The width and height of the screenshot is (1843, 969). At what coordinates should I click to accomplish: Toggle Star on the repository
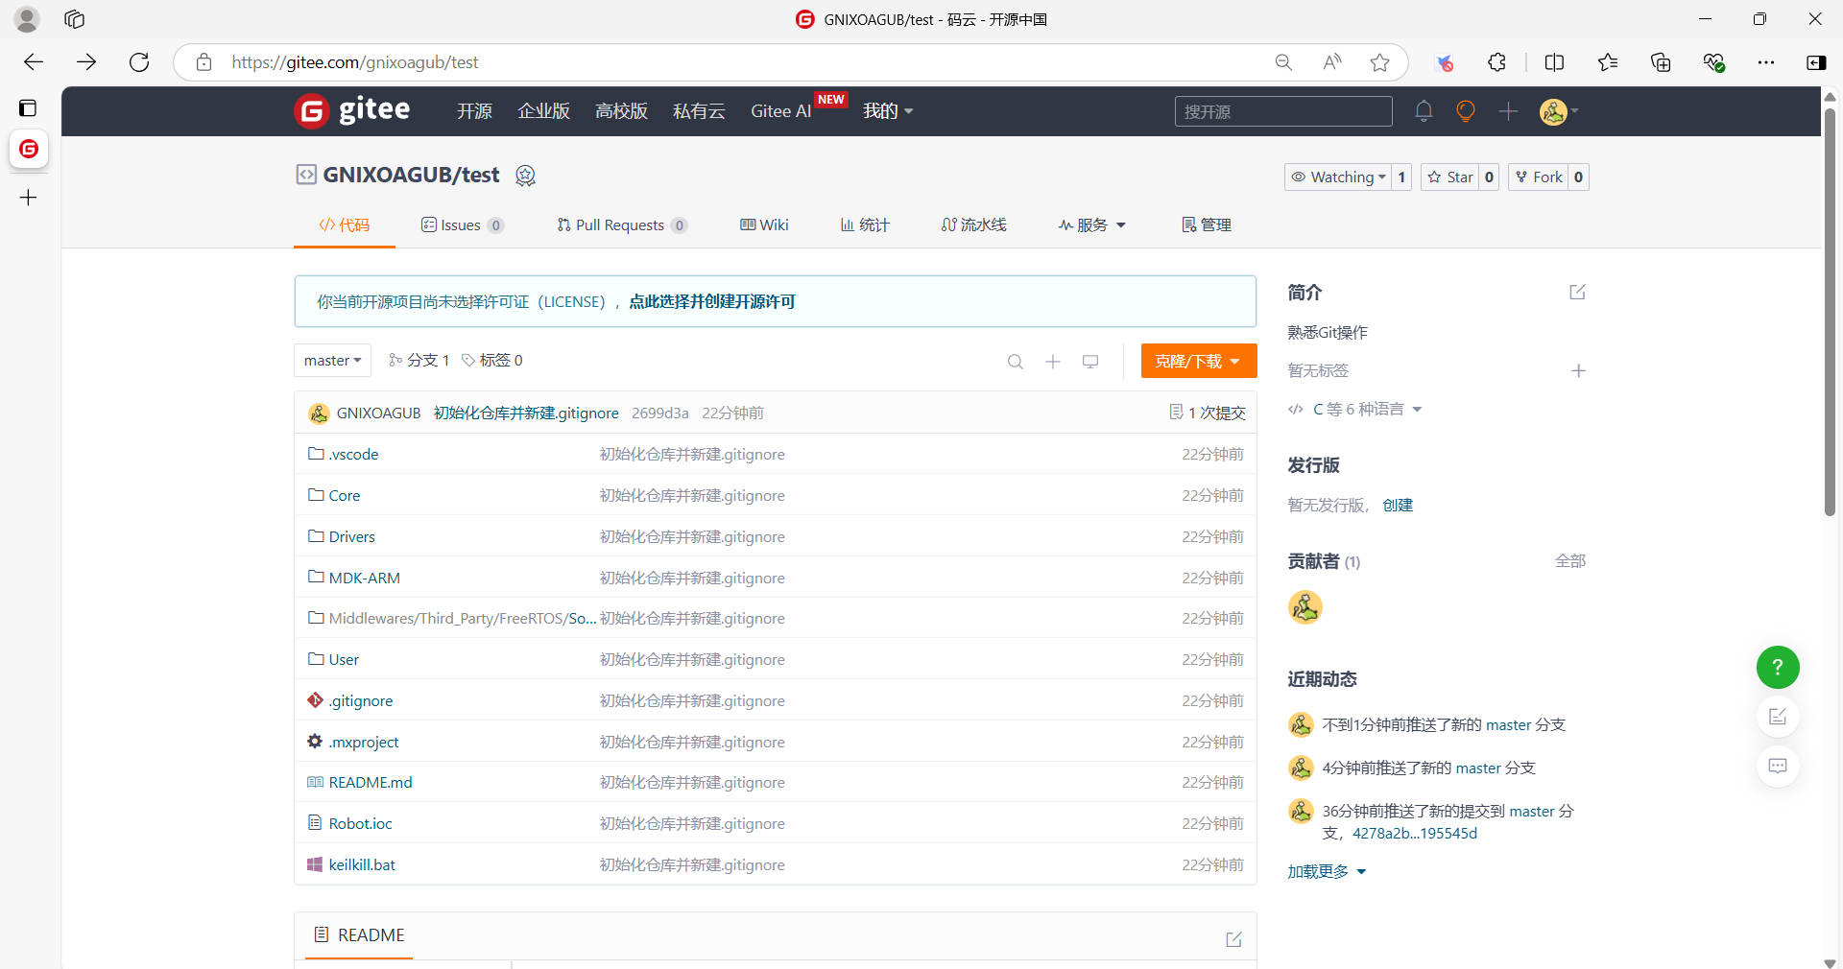[1450, 177]
